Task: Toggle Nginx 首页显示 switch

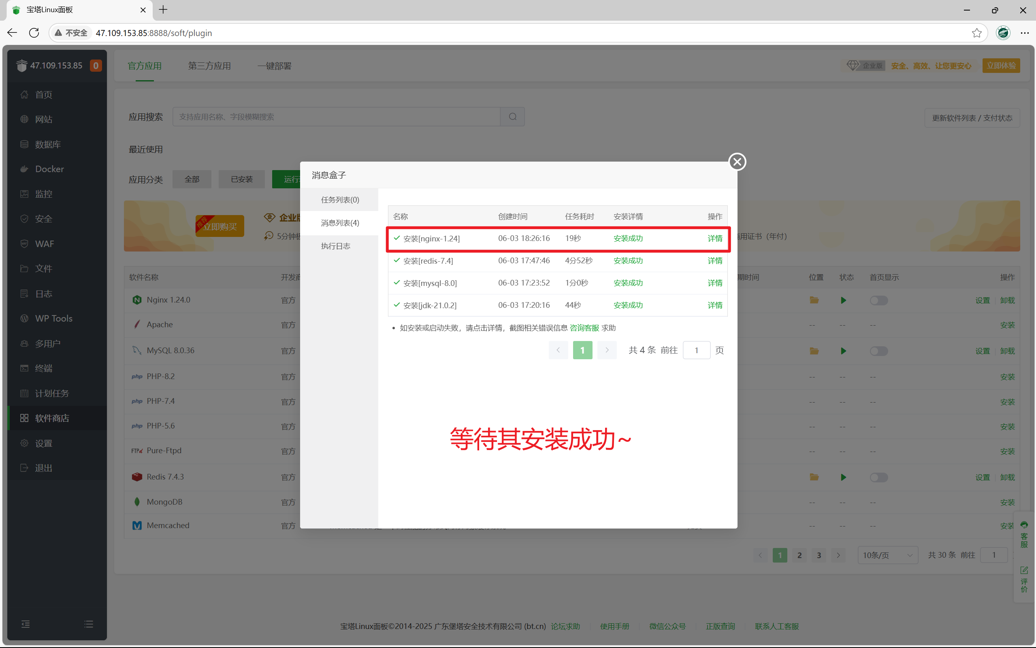Action: point(878,301)
